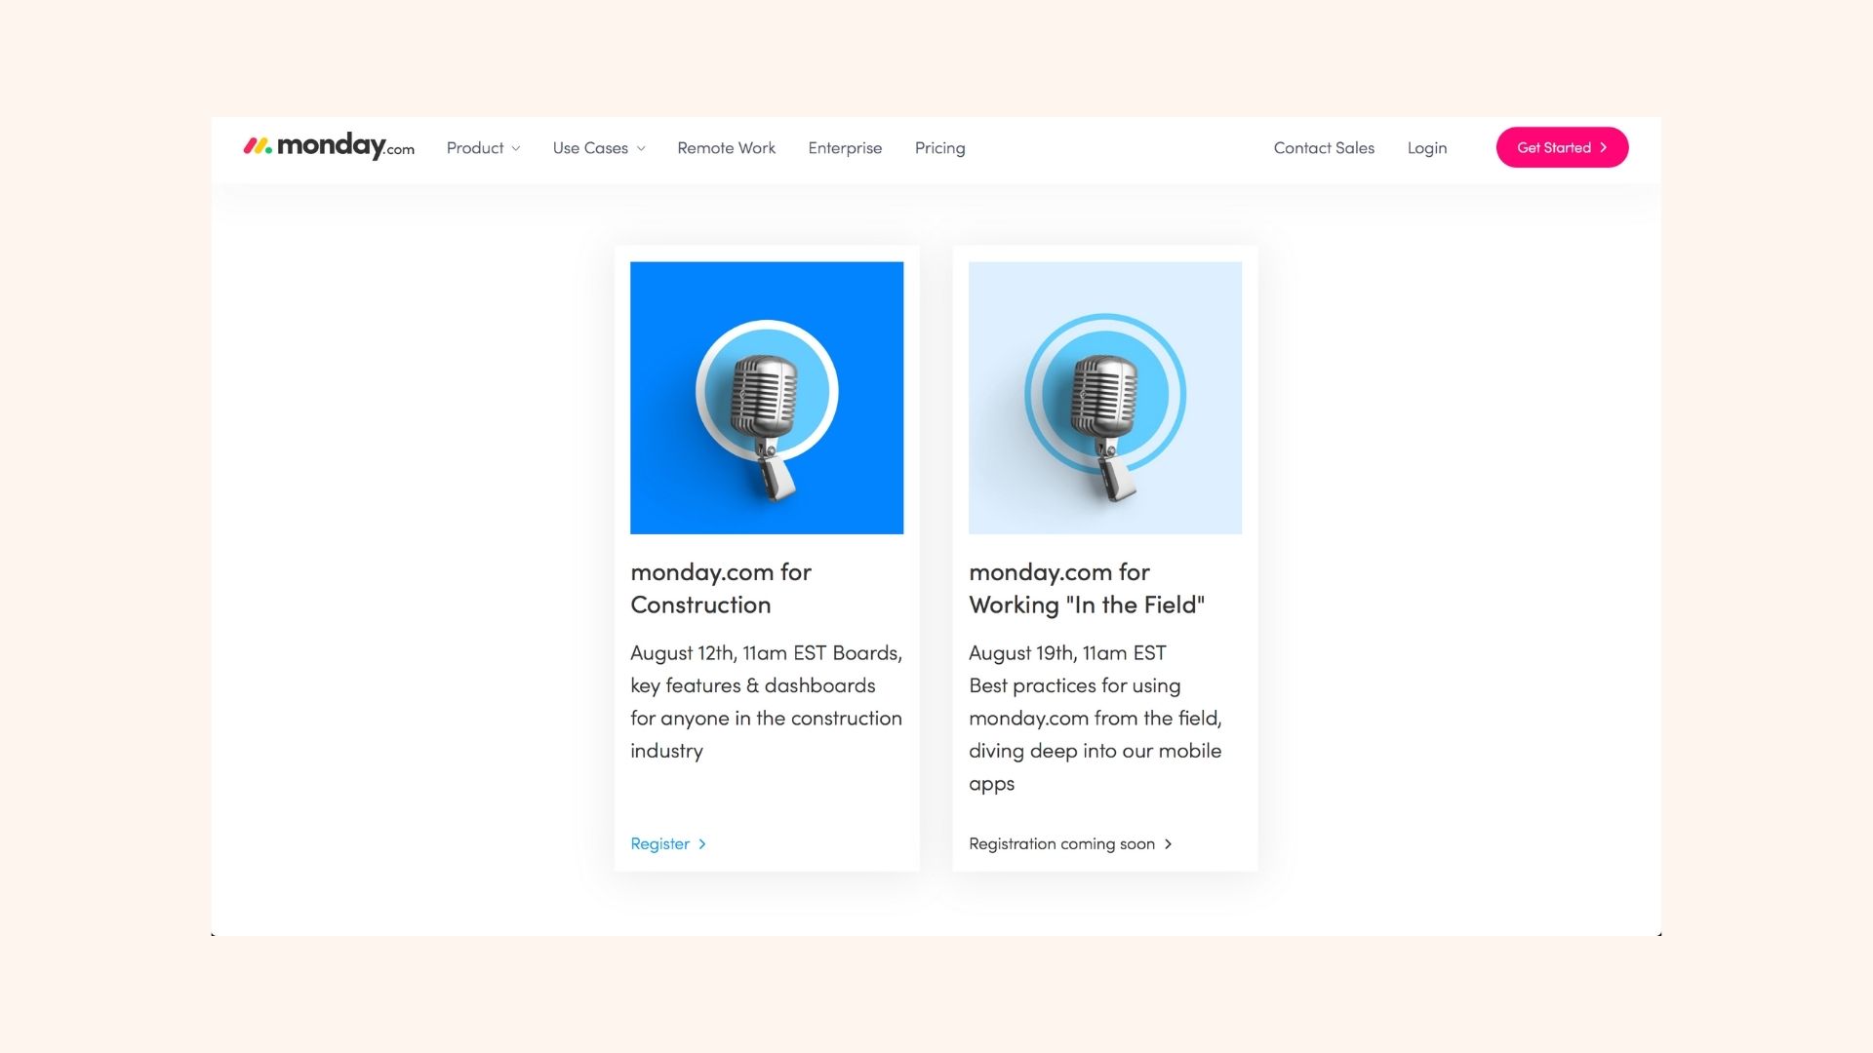
Task: Click the chevron next to Product
Action: (516, 149)
